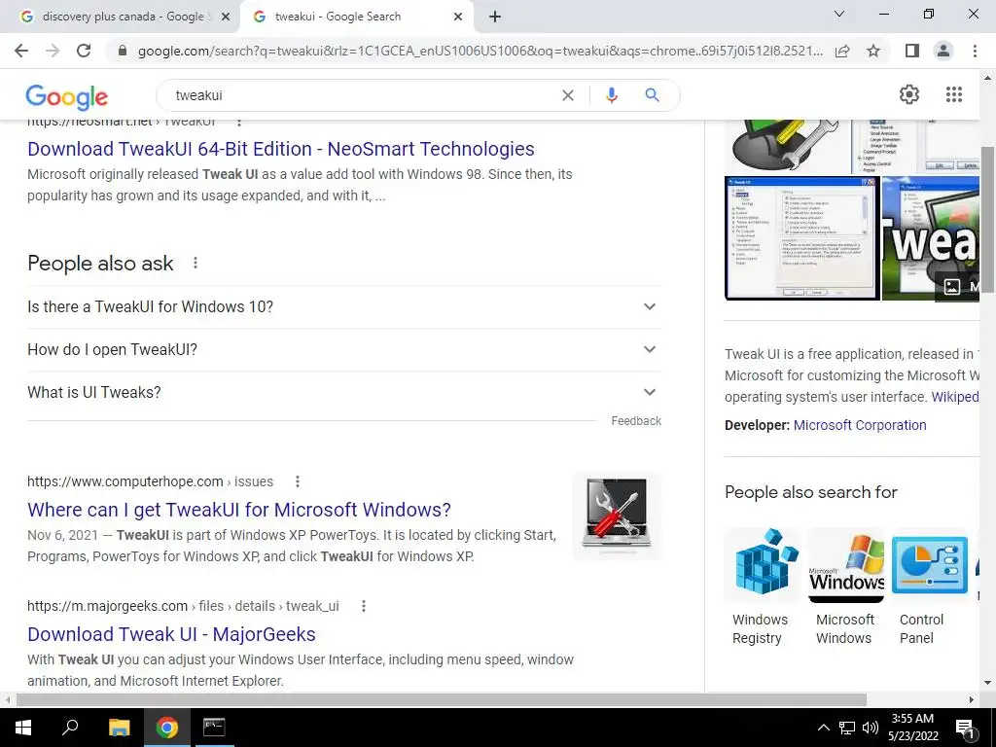The width and height of the screenshot is (996, 747).
Task: Open Microsoft Corporation developer link
Action: pyautogui.click(x=860, y=425)
